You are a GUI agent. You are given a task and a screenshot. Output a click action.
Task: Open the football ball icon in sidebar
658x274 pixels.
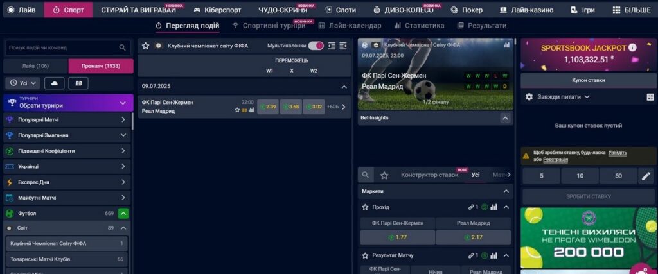(x=10, y=213)
